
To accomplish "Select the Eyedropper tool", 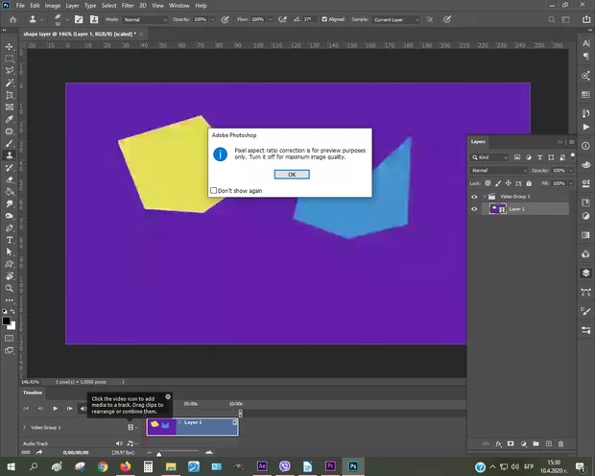I will click(9, 118).
